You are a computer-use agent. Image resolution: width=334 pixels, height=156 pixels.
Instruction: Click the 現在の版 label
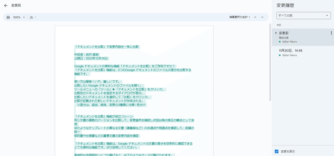pyautogui.click(x=284, y=38)
